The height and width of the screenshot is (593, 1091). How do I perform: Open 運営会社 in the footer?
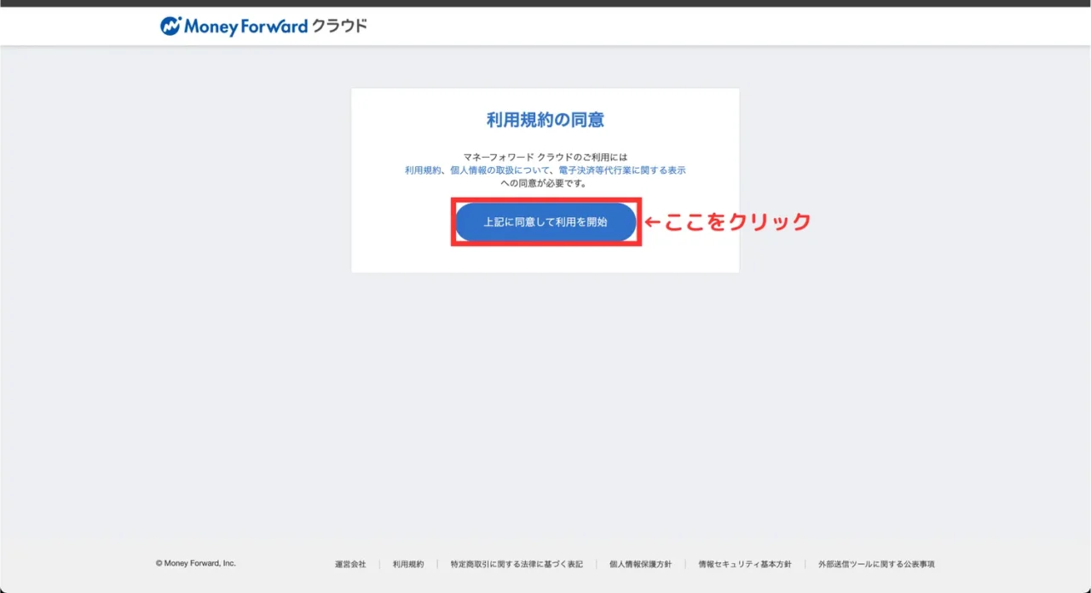pyautogui.click(x=350, y=564)
